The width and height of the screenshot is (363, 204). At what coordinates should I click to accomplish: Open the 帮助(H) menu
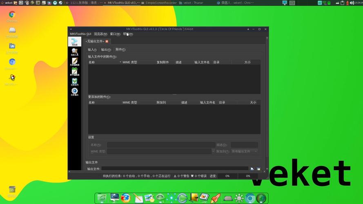pos(128,34)
